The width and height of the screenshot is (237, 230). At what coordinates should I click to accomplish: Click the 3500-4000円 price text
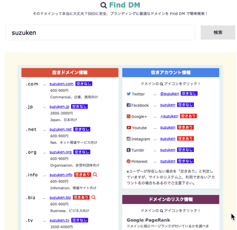click(62, 227)
